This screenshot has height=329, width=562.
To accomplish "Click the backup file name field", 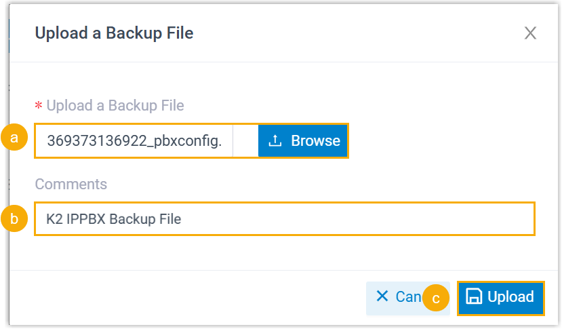I will [x=134, y=140].
